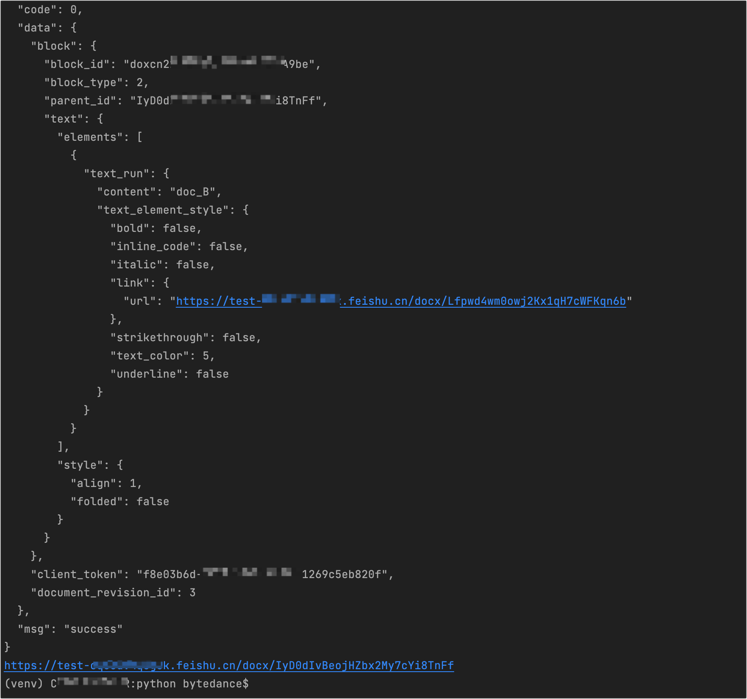
Task: Select the "parent_id" key text
Action: point(80,101)
